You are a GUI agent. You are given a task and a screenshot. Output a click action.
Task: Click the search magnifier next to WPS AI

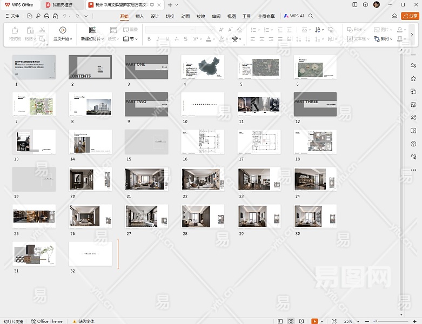click(311, 16)
